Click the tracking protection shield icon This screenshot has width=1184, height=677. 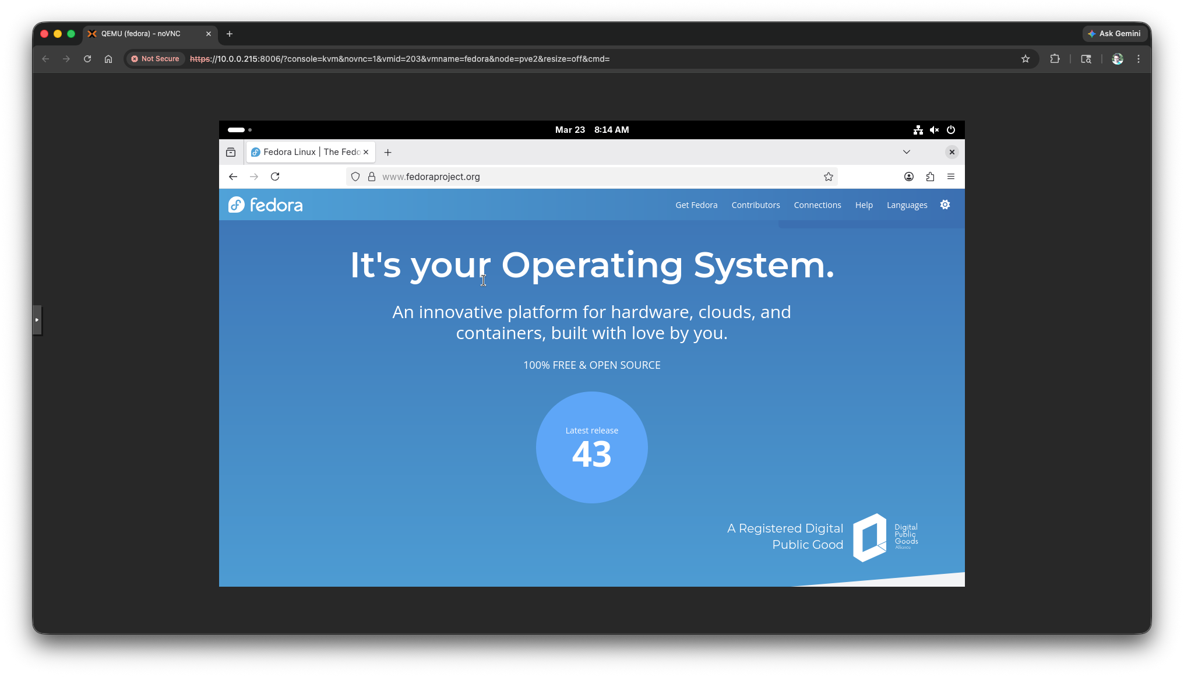pos(355,177)
